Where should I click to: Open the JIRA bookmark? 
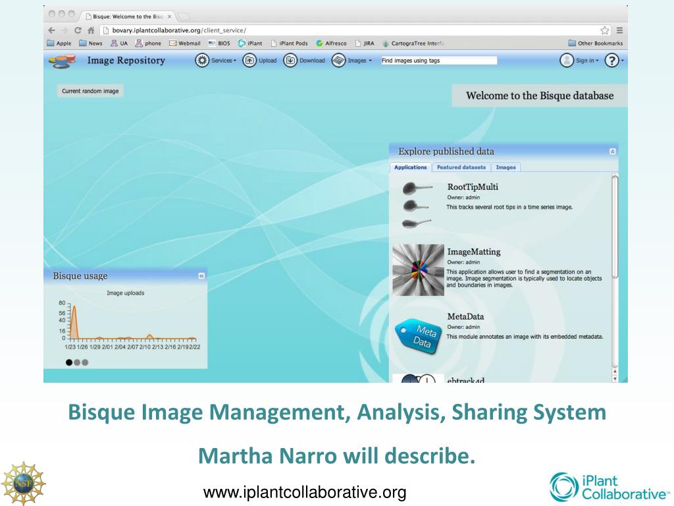click(x=365, y=43)
